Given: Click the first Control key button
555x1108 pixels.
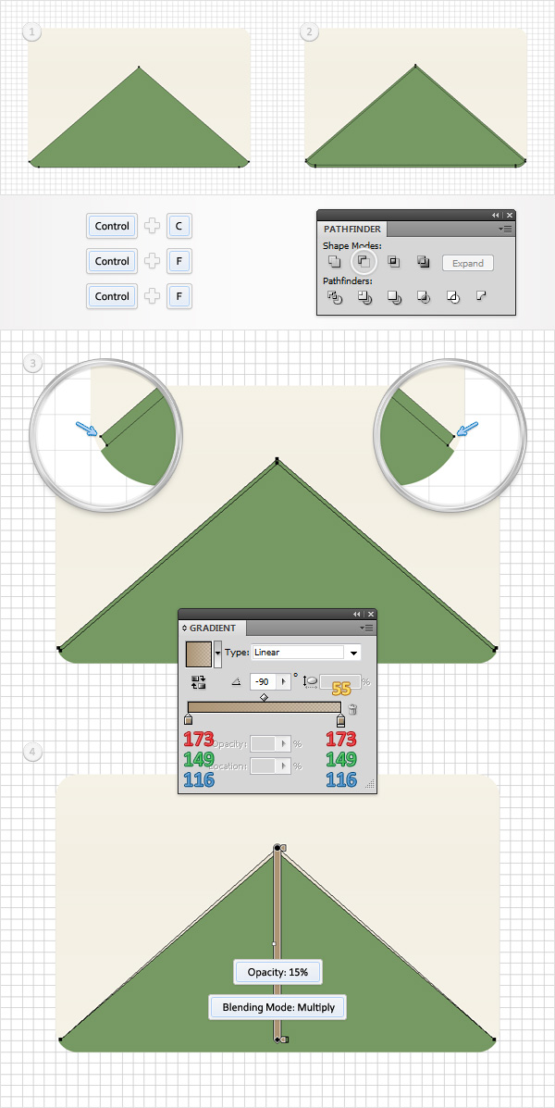Looking at the screenshot, I should coord(112,226).
